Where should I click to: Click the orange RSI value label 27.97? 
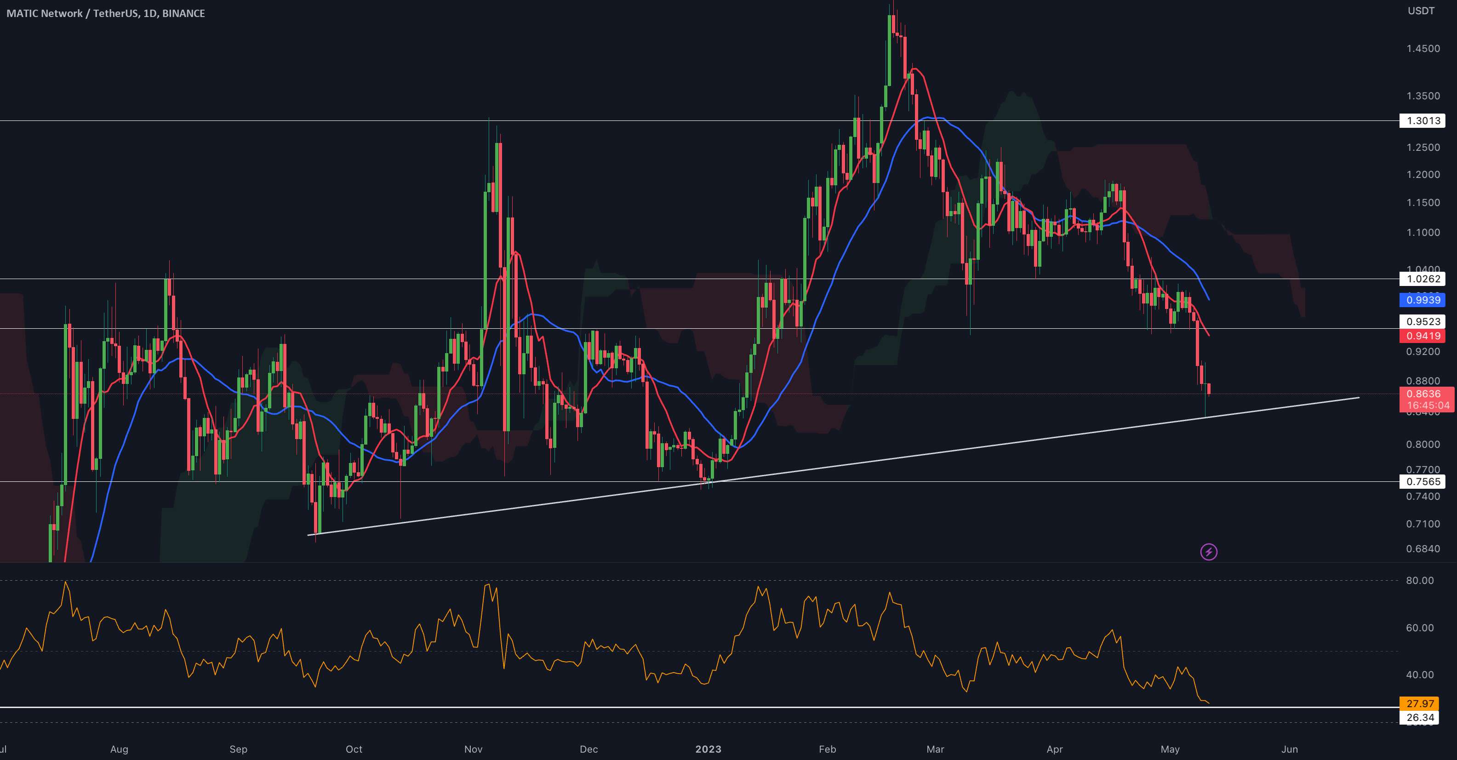1420,703
